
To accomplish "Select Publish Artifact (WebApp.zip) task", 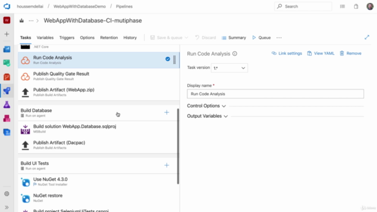I will pos(98,92).
